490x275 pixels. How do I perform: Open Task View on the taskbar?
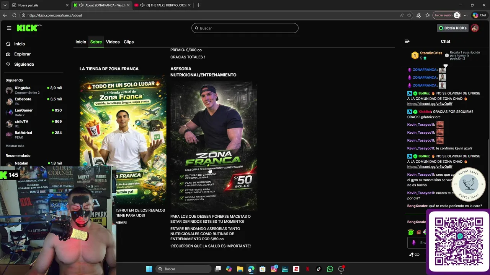[x=218, y=269]
